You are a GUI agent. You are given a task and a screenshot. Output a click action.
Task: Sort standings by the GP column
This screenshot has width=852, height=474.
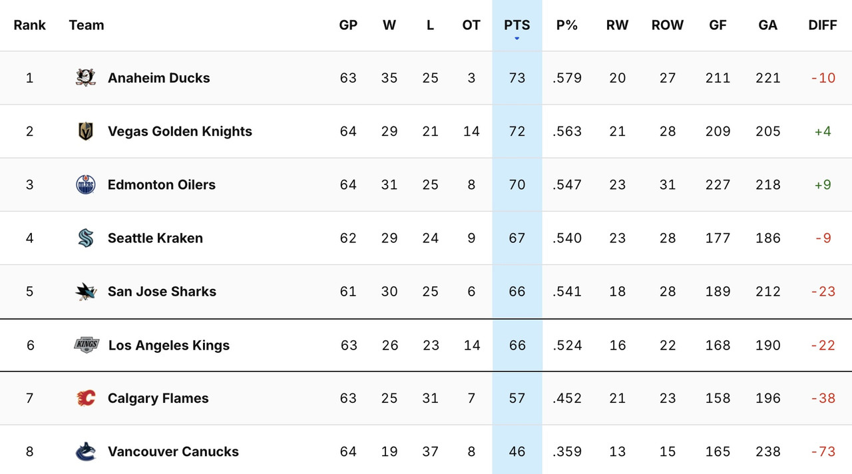348,25
